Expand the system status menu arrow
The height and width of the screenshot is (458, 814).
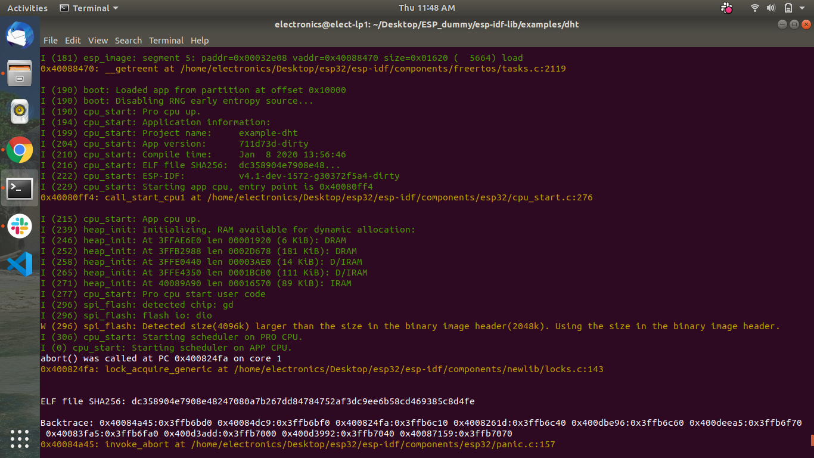(801, 8)
